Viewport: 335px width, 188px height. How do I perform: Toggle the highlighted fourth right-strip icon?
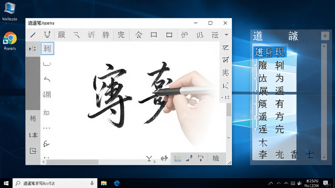226,86
